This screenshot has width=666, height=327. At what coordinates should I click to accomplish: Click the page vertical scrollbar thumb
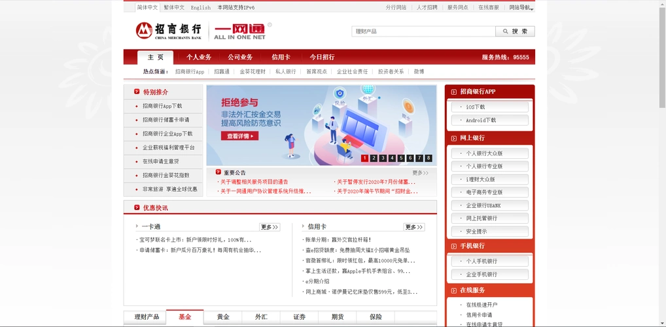coord(662,56)
